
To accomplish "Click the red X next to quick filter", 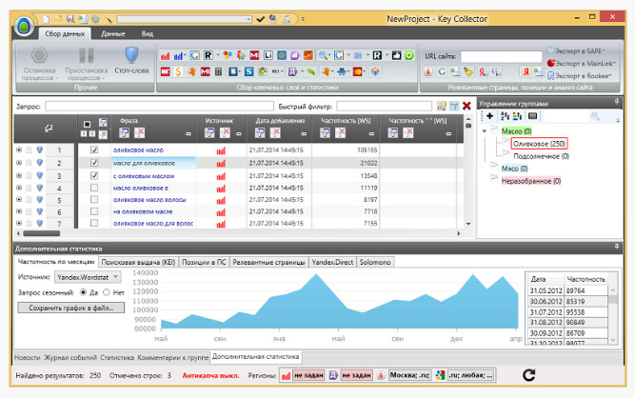I will point(466,106).
